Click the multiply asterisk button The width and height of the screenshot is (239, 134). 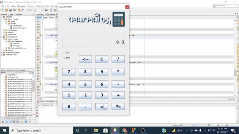click(x=118, y=71)
